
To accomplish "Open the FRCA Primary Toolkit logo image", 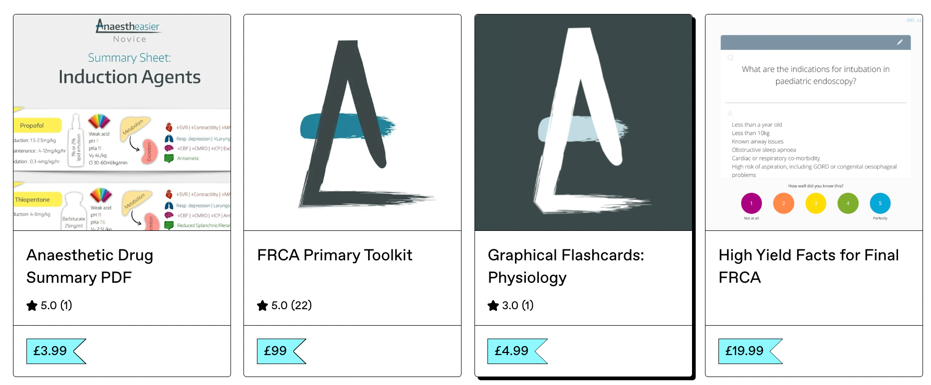I will (x=352, y=123).
